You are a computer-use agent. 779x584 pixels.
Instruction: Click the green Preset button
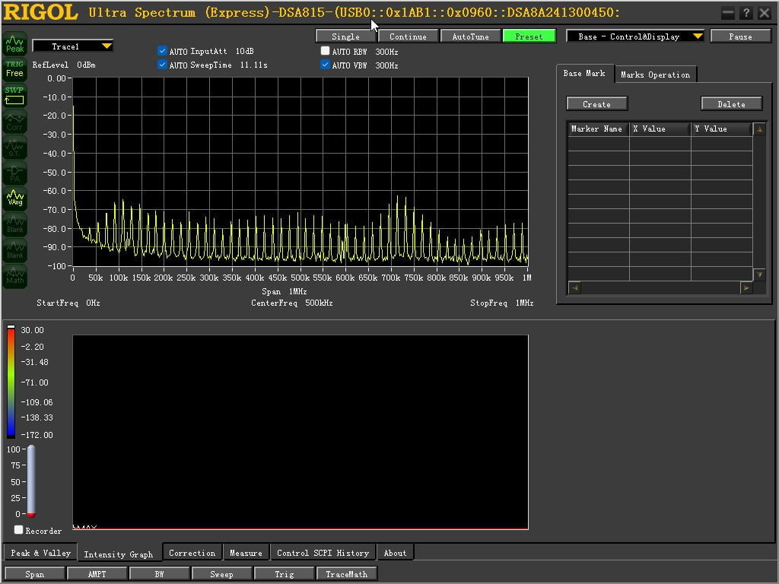tap(529, 36)
